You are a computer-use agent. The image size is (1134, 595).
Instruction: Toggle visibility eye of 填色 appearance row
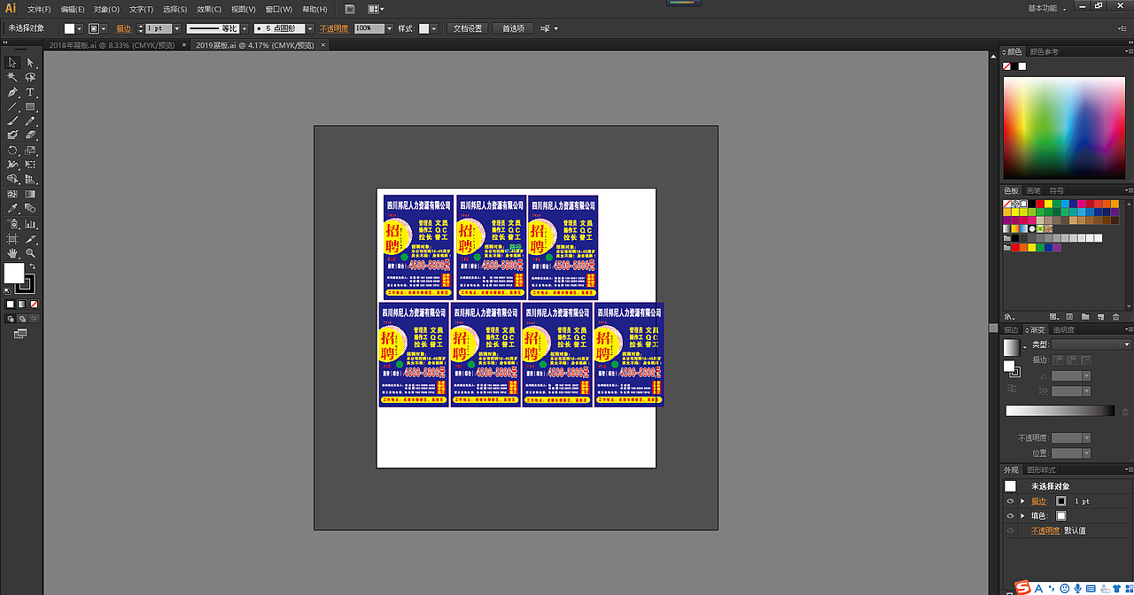coord(1010,515)
